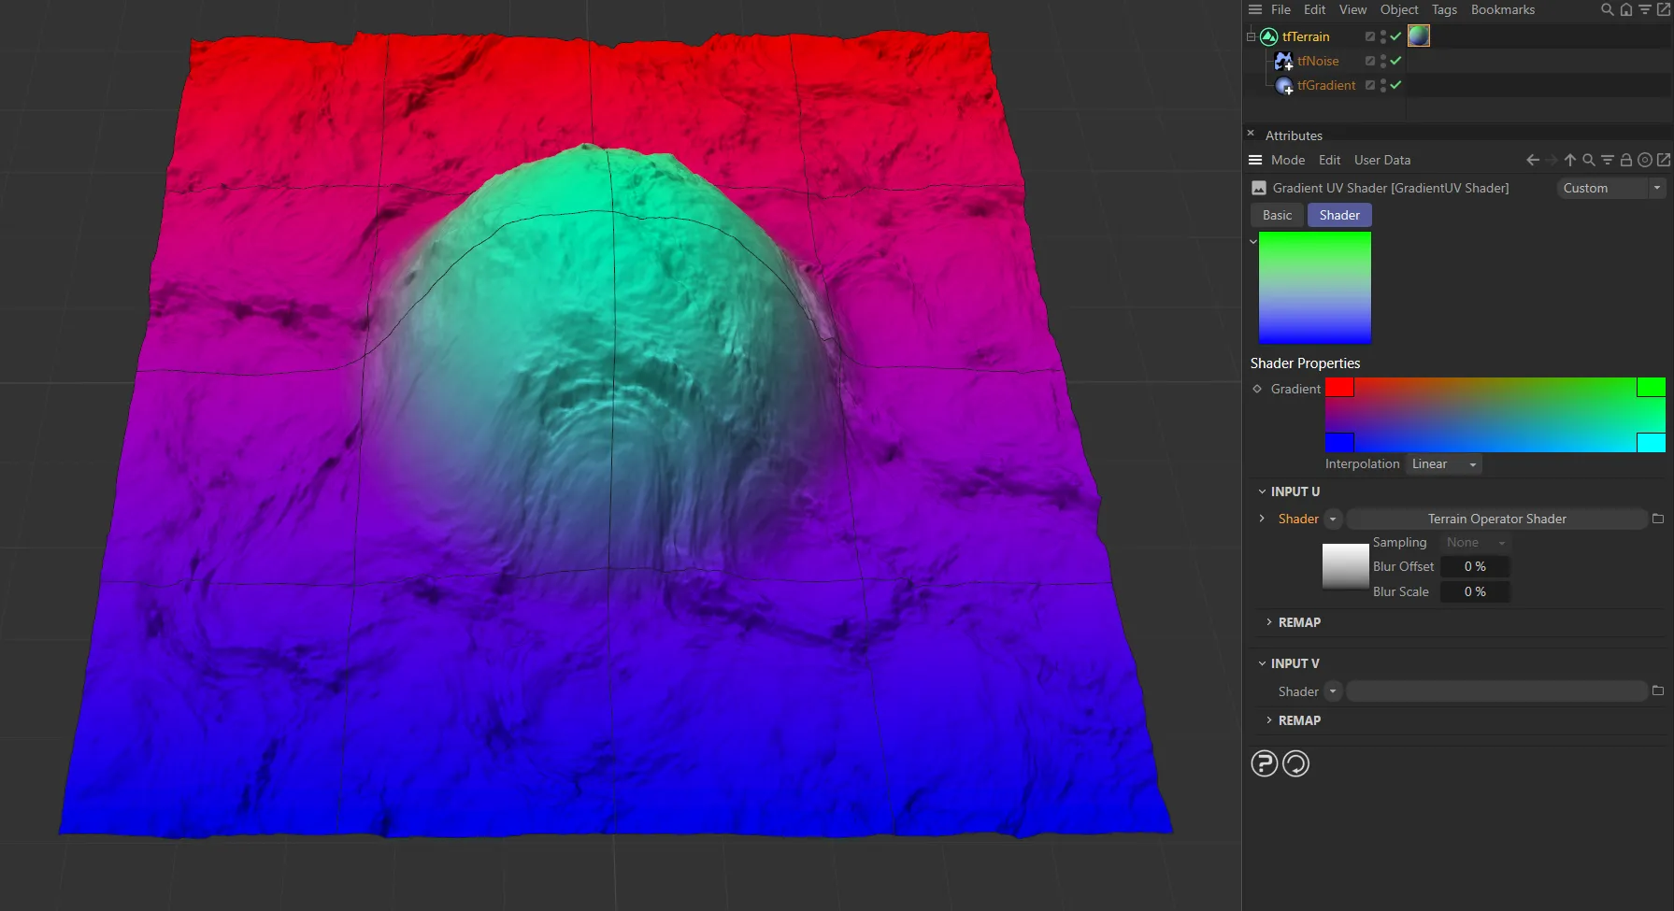Click the help question mark icon
The height and width of the screenshot is (911, 1674).
point(1264,763)
